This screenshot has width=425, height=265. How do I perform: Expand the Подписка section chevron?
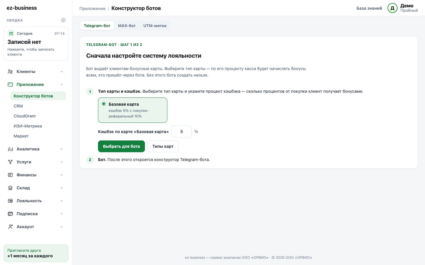(62, 214)
